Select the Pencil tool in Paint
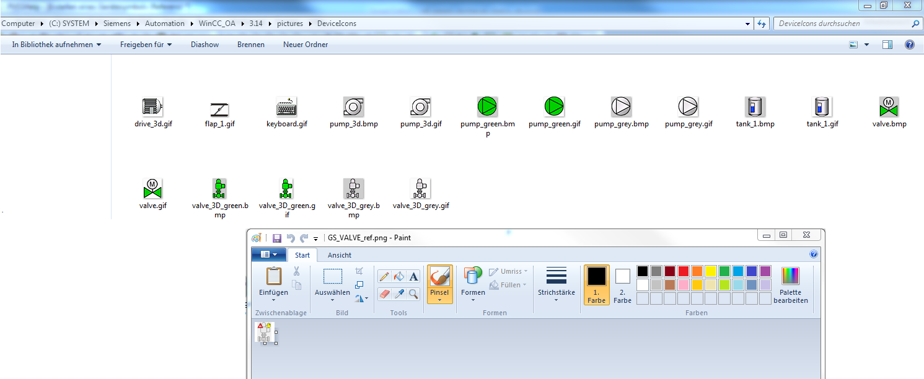Image resolution: width=924 pixels, height=379 pixels. (x=384, y=276)
